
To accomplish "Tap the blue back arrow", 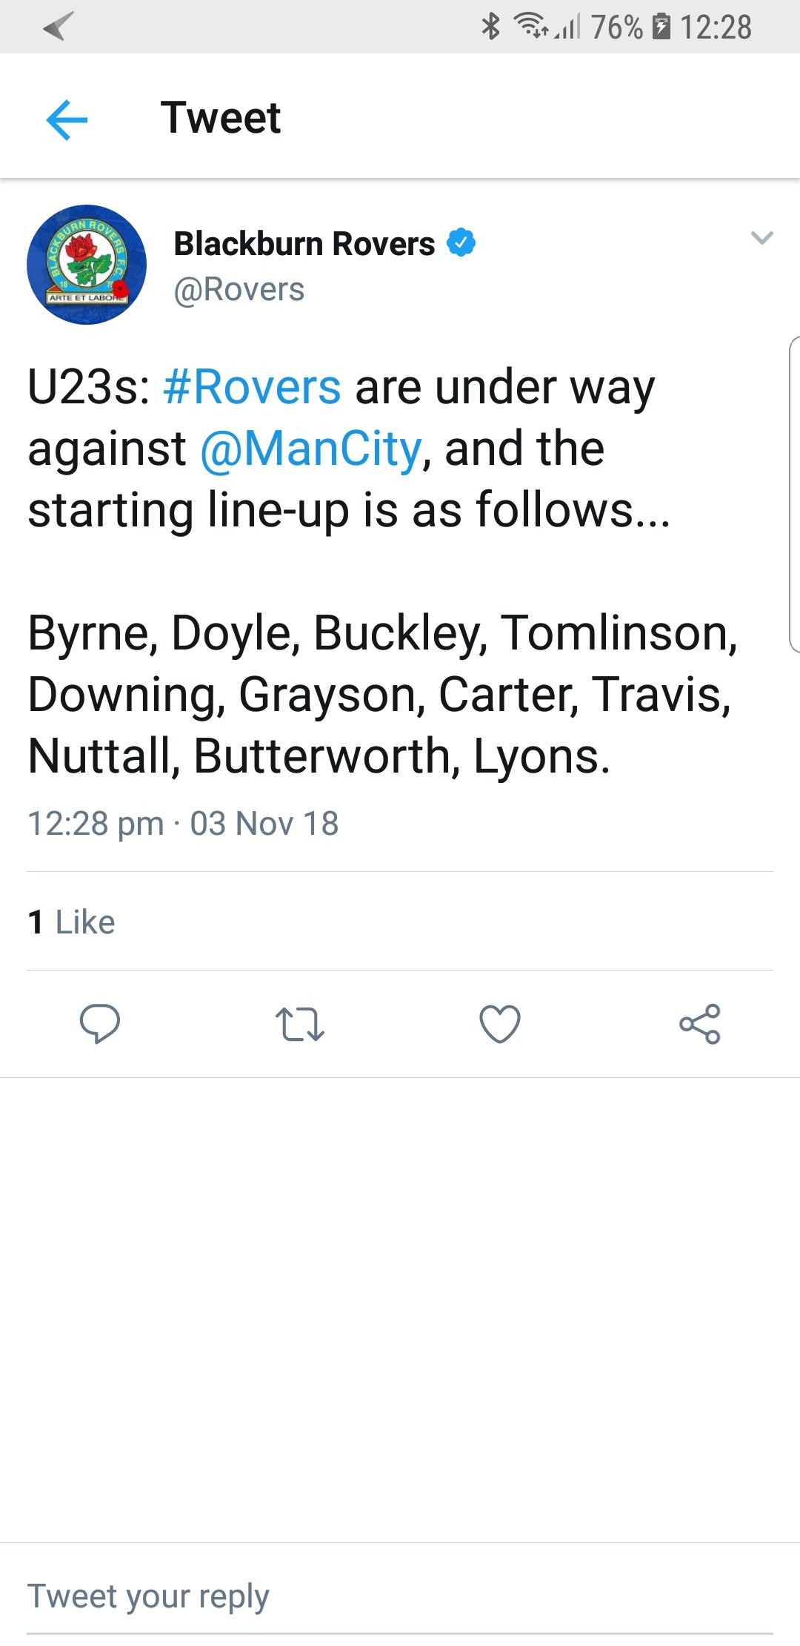I will 67,119.
